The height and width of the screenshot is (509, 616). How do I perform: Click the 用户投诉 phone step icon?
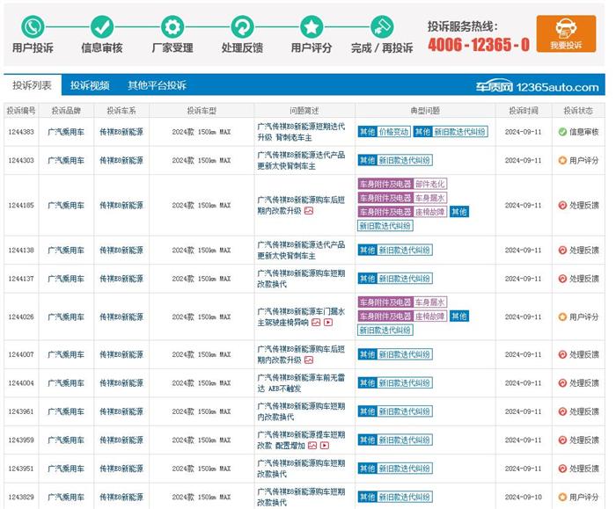pyautogui.click(x=33, y=26)
